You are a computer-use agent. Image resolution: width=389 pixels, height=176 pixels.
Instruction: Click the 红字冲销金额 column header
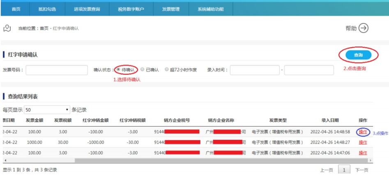click(x=96, y=120)
